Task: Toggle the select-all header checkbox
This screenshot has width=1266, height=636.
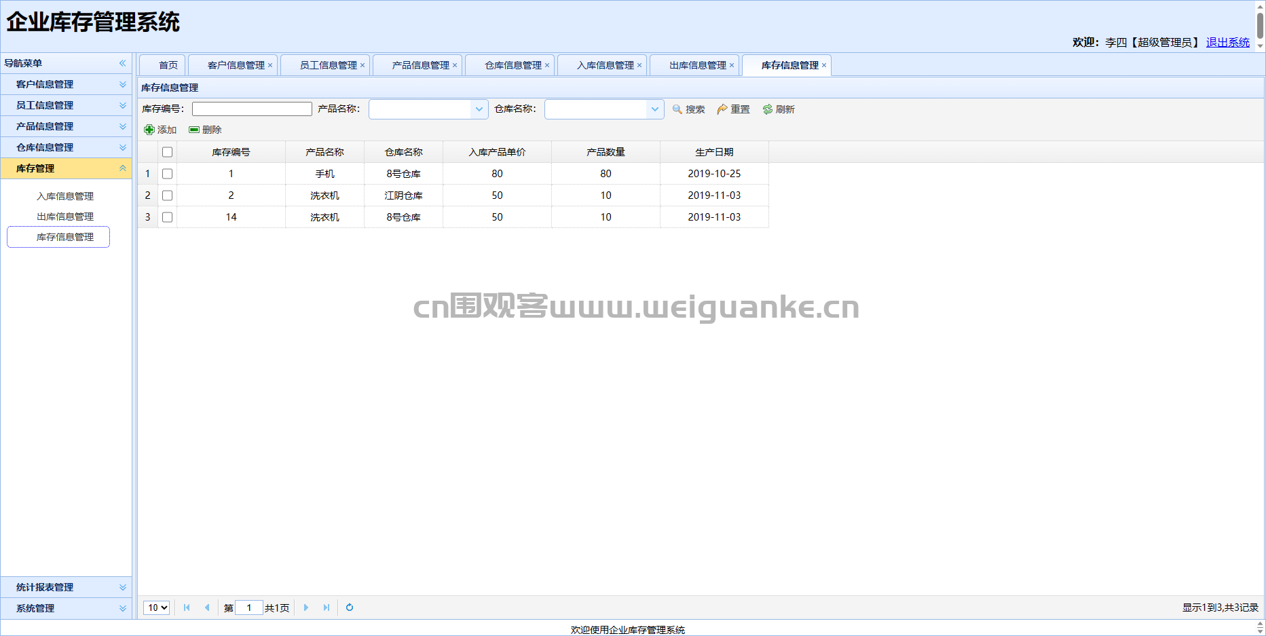Action: click(x=168, y=152)
